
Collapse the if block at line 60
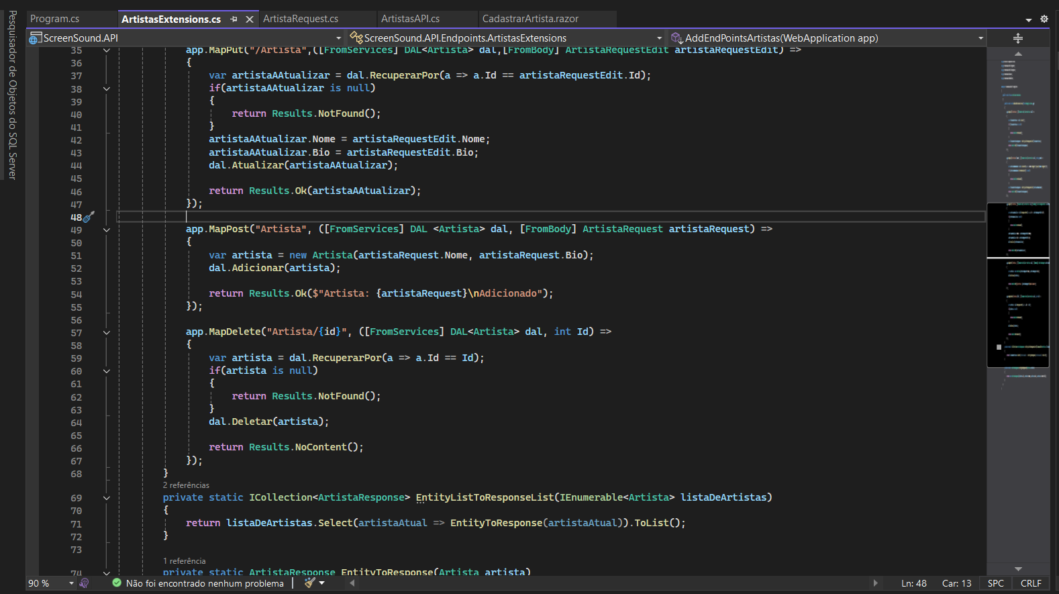pyautogui.click(x=107, y=371)
